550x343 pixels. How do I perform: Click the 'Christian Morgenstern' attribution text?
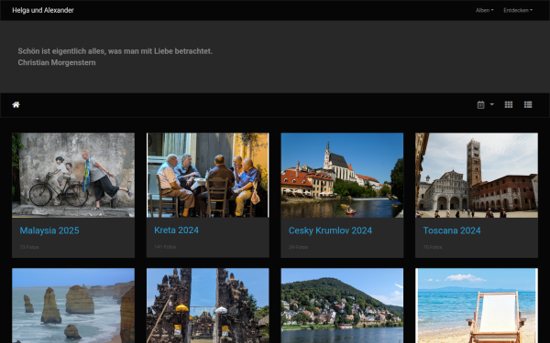pyautogui.click(x=57, y=62)
